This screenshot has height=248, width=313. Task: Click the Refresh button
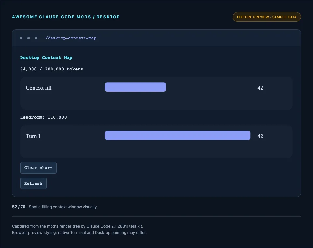point(33,183)
